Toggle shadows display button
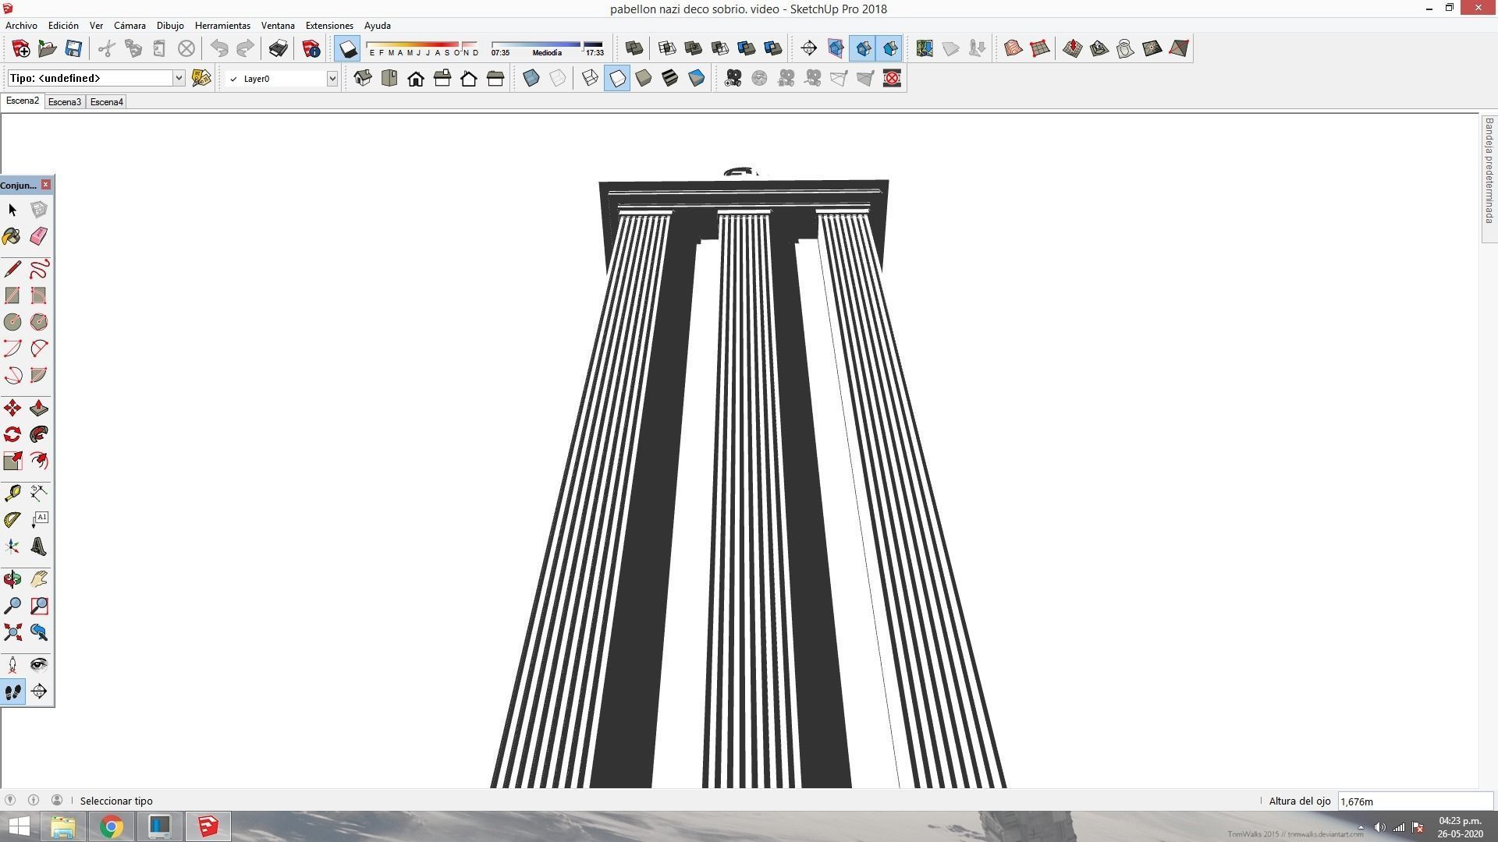Screen dimensions: 1498x842 tap(347, 48)
